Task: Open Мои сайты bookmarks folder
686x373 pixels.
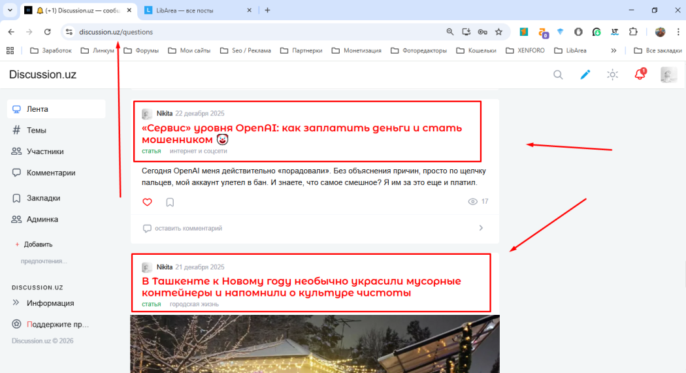Action: pyautogui.click(x=189, y=51)
